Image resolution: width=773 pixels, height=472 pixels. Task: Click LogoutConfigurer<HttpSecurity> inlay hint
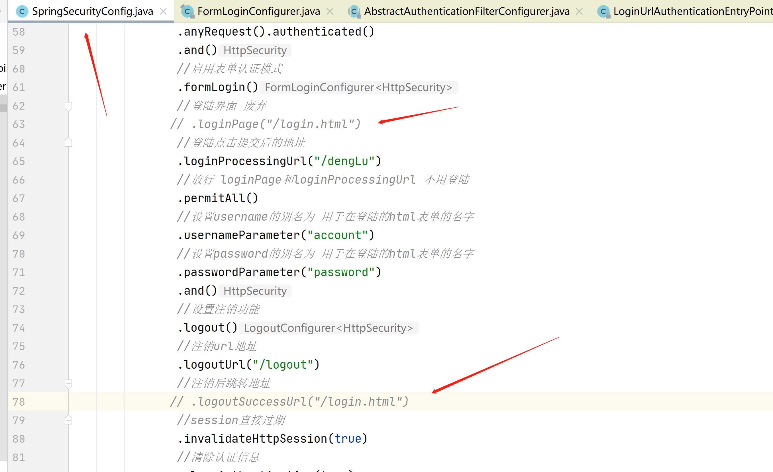pos(328,328)
